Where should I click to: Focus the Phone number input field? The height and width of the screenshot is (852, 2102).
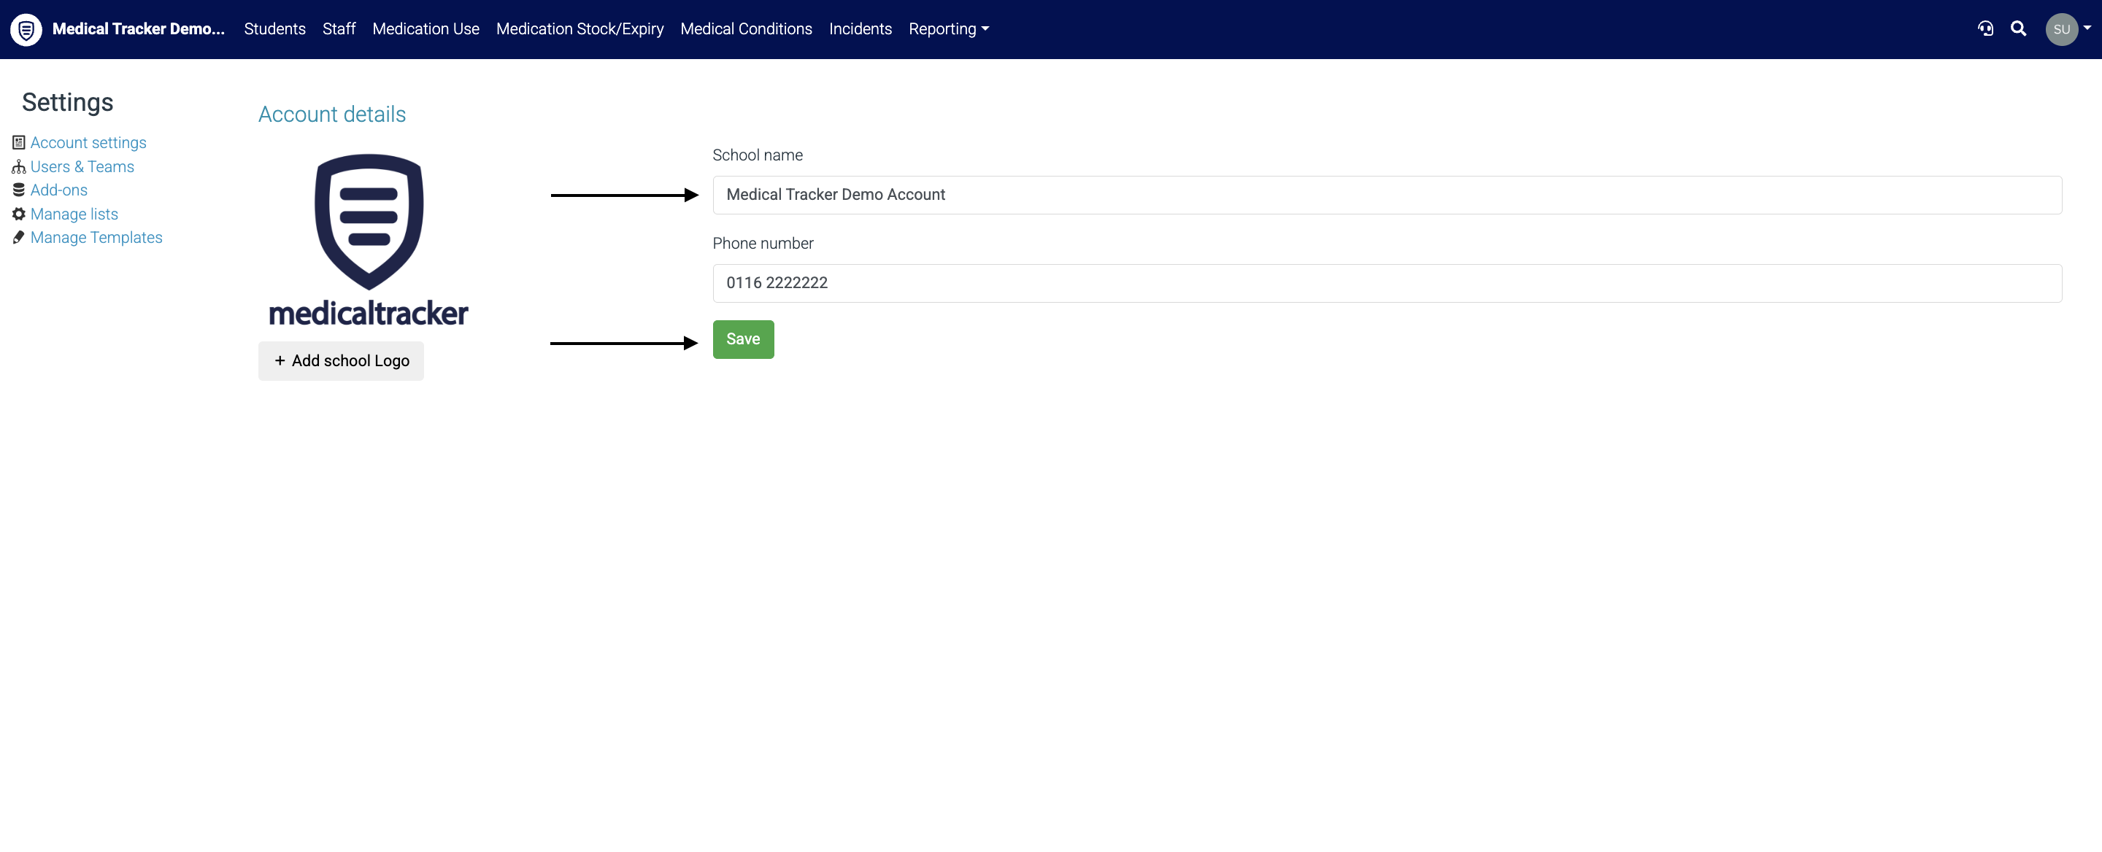coord(1387,283)
